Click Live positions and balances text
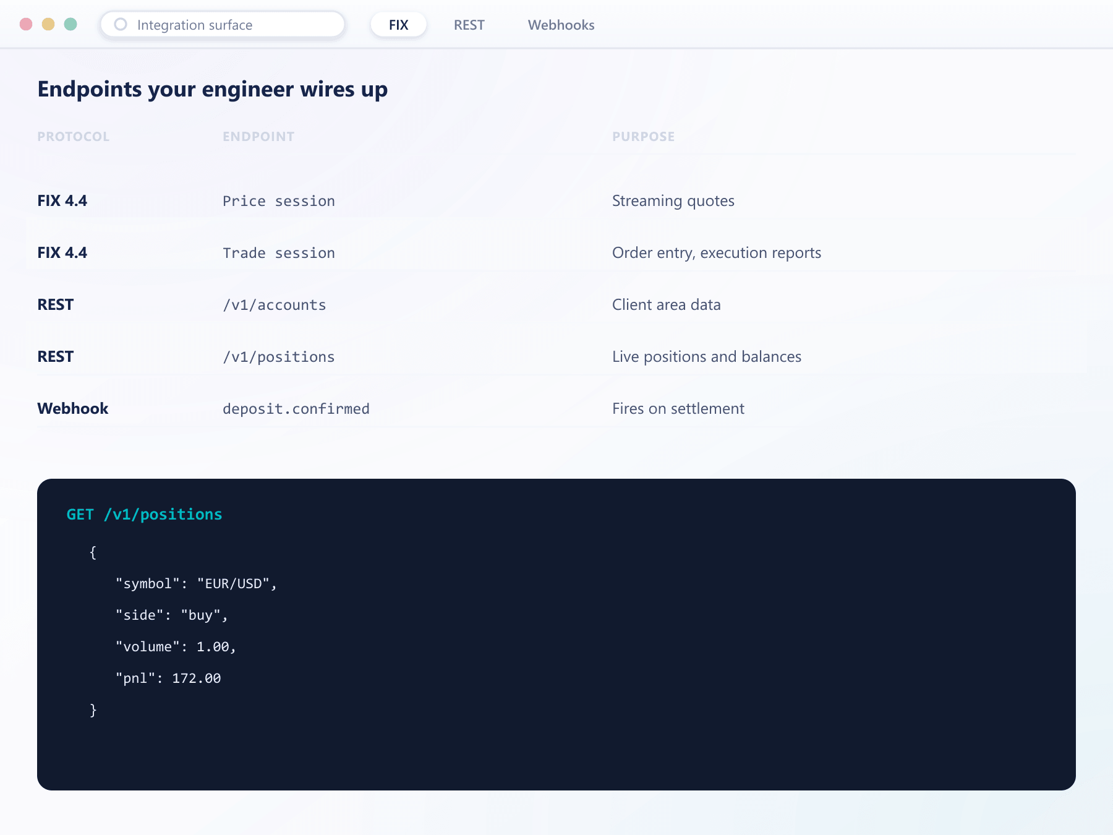Viewport: 1113px width, 835px height. tap(707, 357)
